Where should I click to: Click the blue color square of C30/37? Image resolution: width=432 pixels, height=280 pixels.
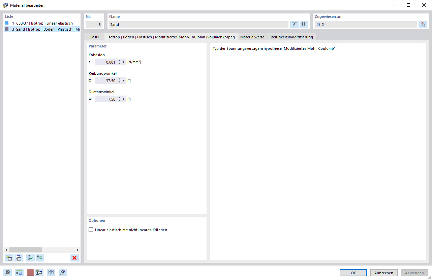(x=6, y=23)
